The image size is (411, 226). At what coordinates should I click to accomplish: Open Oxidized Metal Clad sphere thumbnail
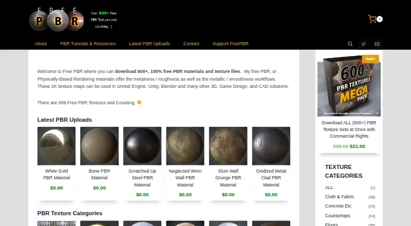(271, 146)
